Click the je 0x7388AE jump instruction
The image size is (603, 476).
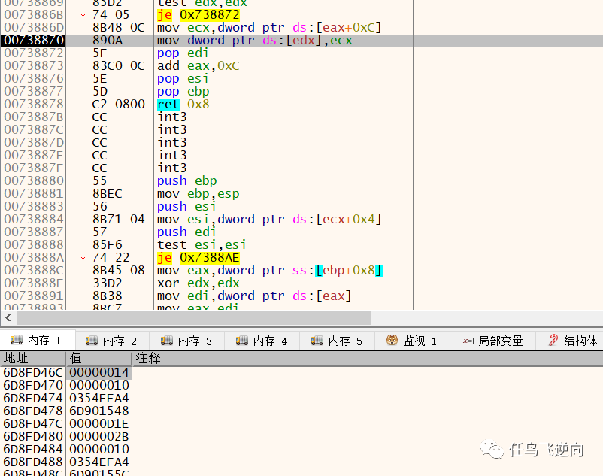[x=198, y=258]
